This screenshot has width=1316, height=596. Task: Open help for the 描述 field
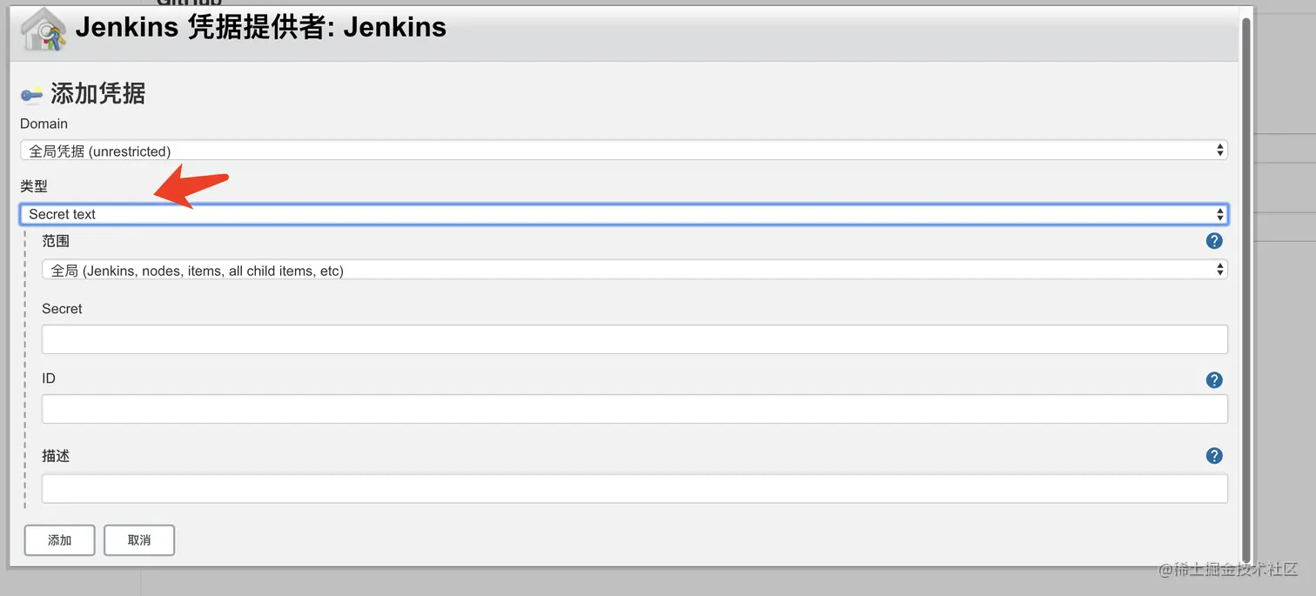click(x=1214, y=456)
